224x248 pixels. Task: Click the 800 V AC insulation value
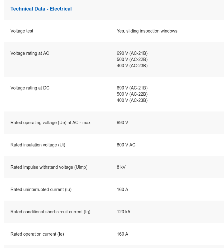(x=126, y=145)
